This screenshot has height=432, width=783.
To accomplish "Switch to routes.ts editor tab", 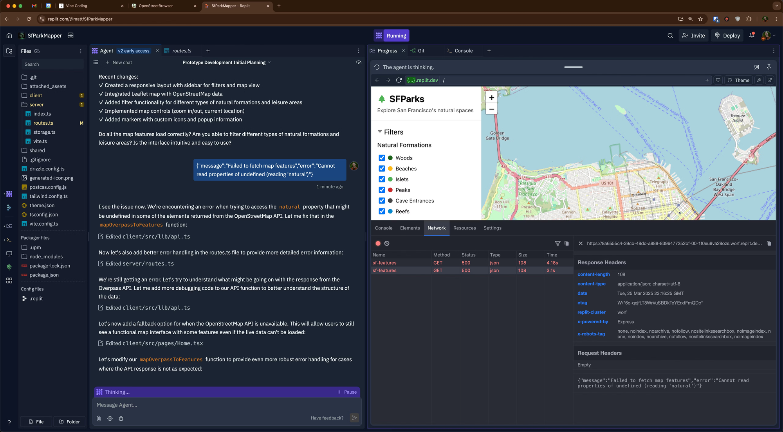I will point(182,51).
